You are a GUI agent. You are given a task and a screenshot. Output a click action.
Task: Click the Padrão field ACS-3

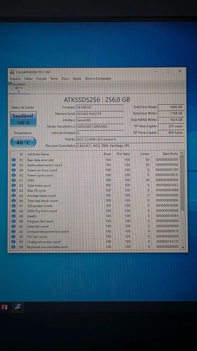pyautogui.click(x=130, y=139)
